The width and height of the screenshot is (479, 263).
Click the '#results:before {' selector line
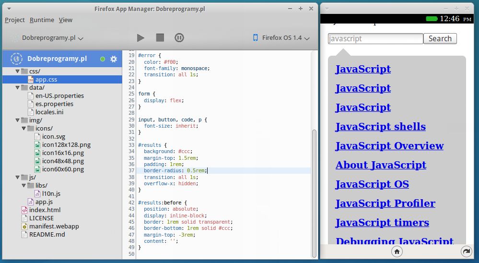click(x=162, y=203)
